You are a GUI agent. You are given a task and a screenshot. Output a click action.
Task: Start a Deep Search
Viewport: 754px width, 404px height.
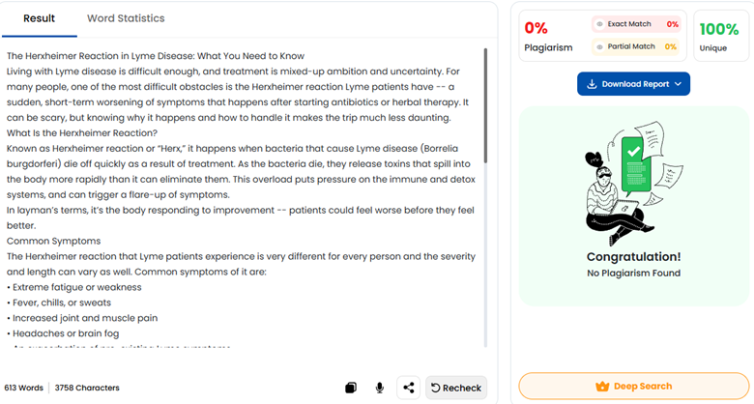click(634, 387)
